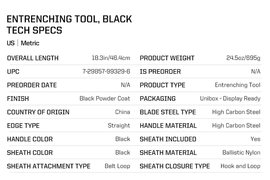Select the Ballistic Nylon sheath material value
The width and height of the screenshot is (270, 180).
(x=241, y=153)
